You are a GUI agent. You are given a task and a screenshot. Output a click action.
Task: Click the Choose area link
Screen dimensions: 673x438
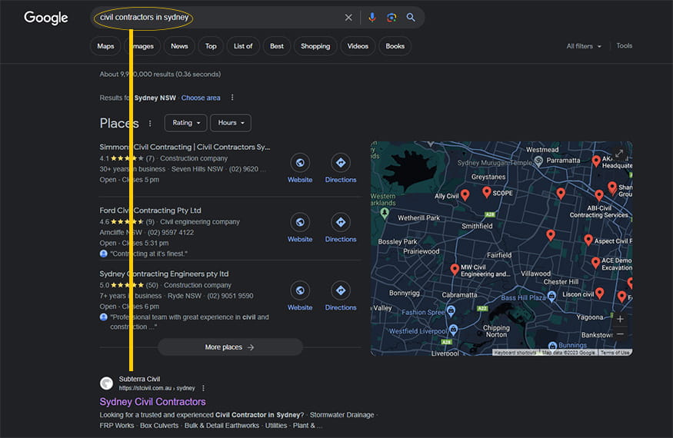(201, 98)
